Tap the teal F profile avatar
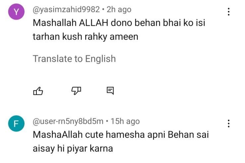The image size is (245, 163). [x=15, y=125]
